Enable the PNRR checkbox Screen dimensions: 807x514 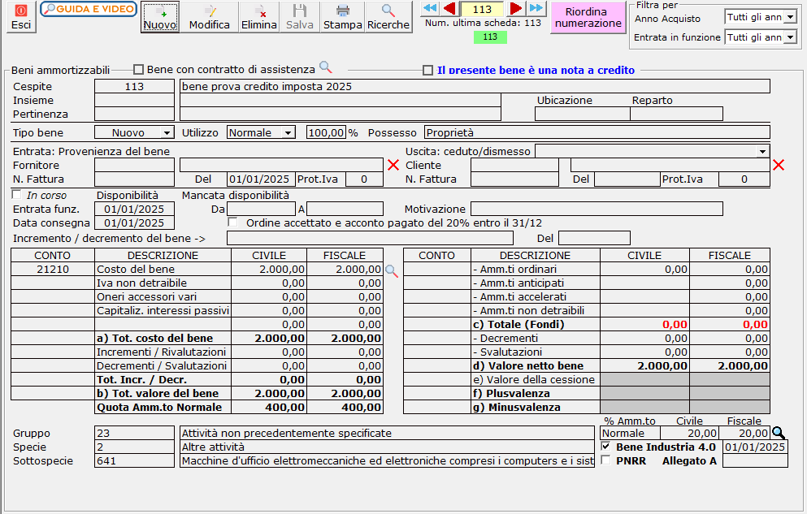(x=605, y=460)
